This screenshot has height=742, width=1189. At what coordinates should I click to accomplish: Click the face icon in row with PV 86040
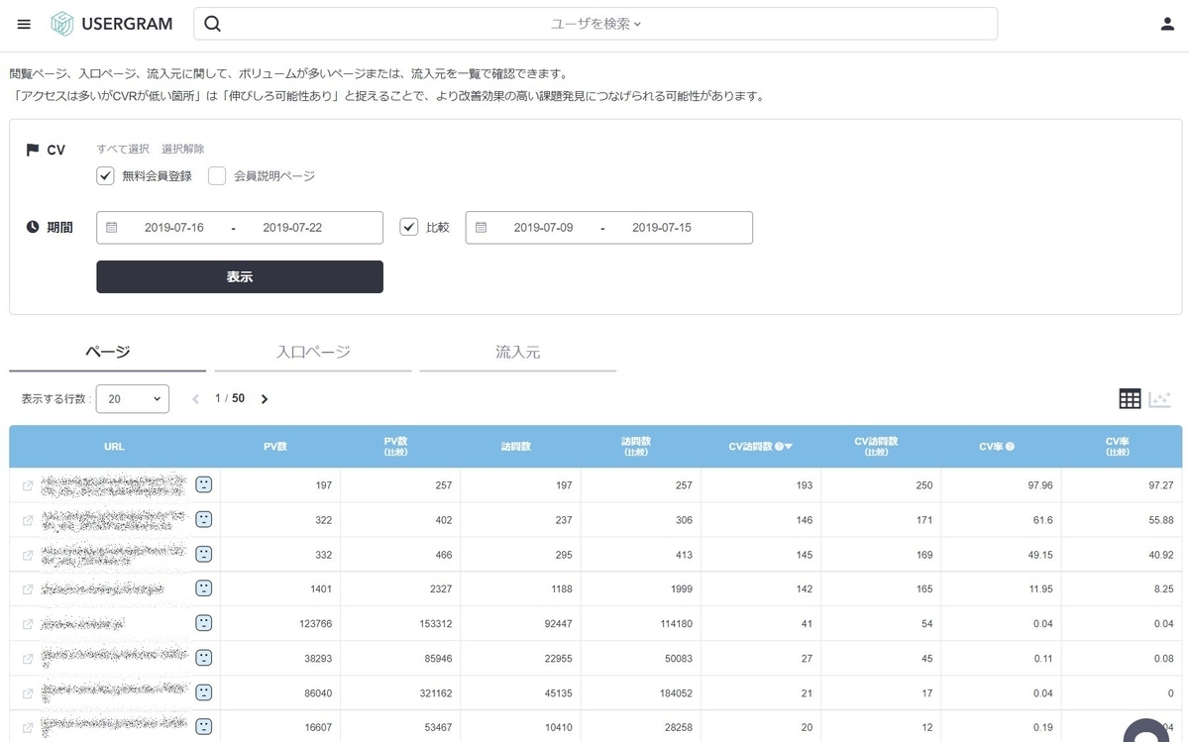[x=203, y=692]
